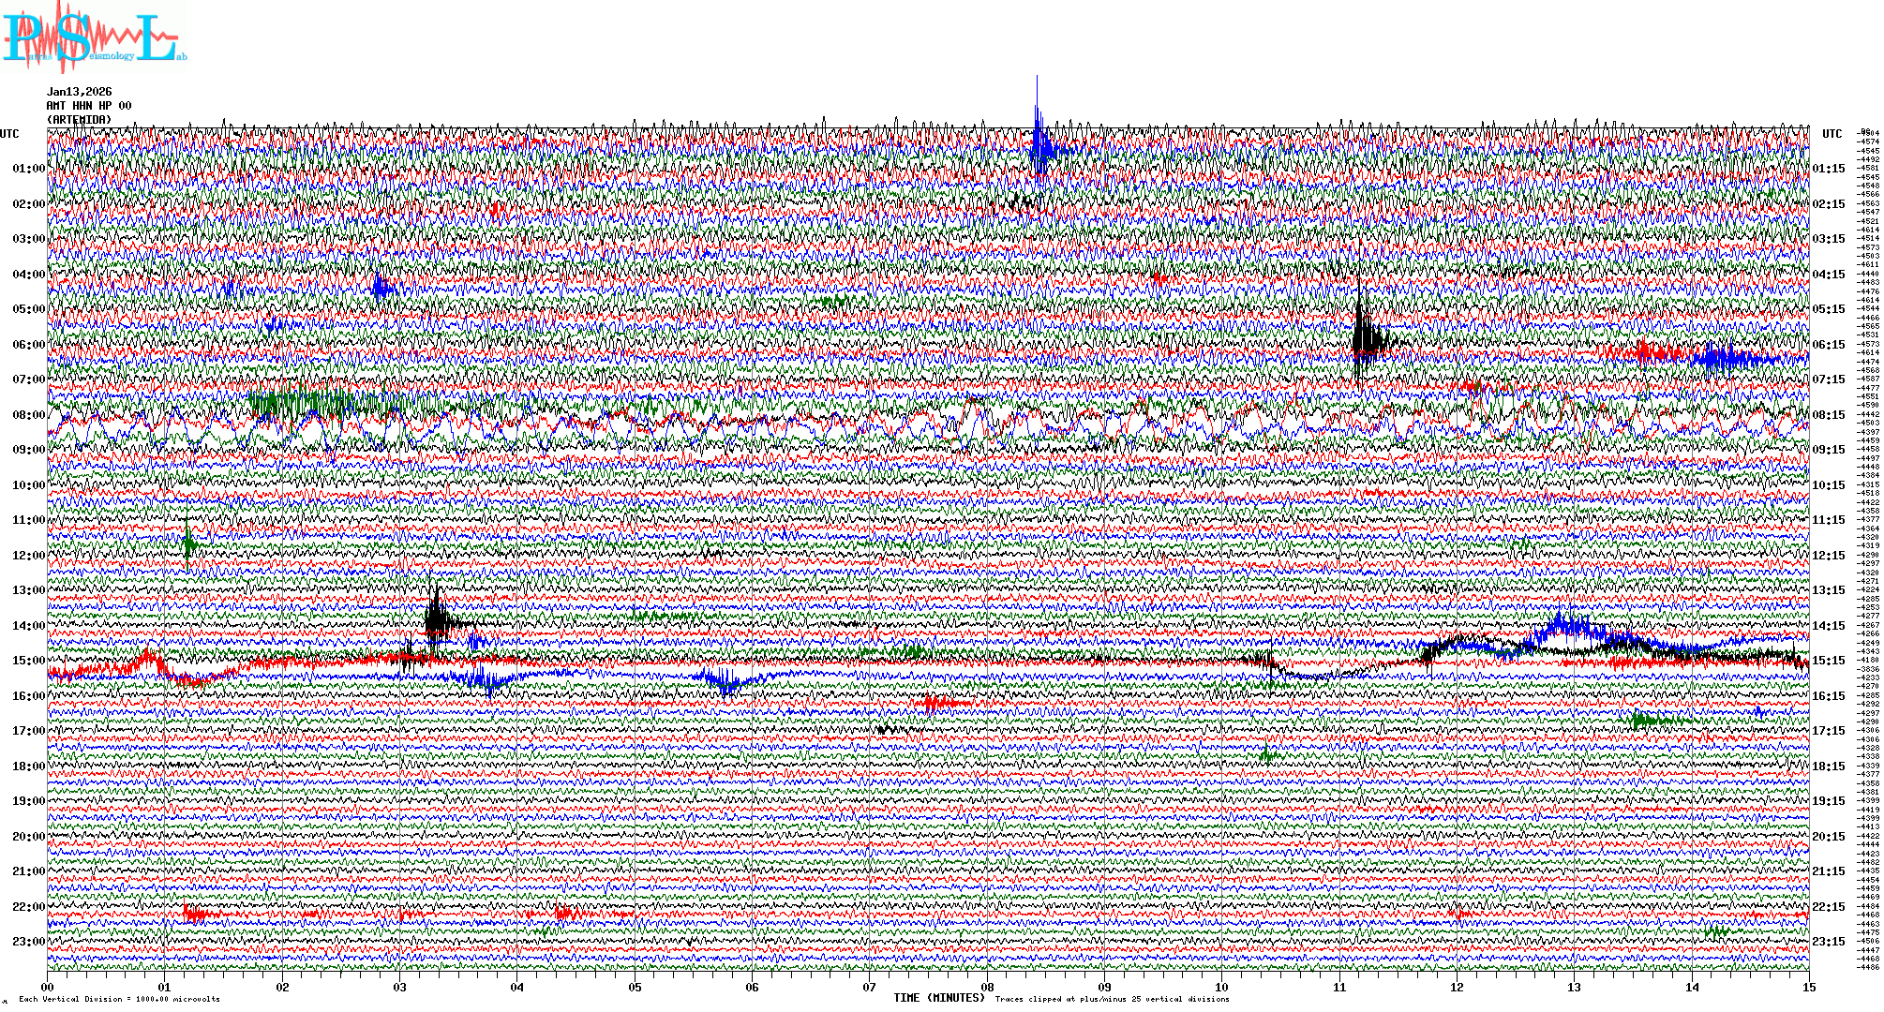Click the TIME (MINUTES) axis title

(x=939, y=998)
